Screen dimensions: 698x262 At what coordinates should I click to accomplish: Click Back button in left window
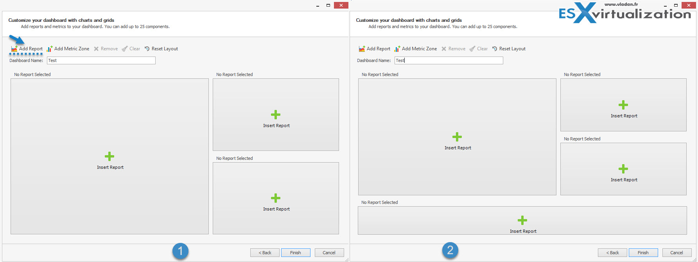click(265, 253)
